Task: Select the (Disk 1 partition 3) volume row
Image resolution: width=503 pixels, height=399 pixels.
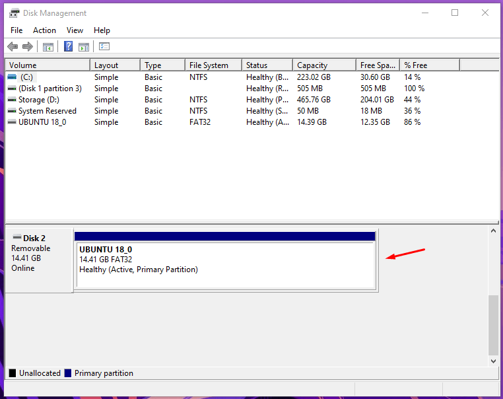Action: (233, 89)
